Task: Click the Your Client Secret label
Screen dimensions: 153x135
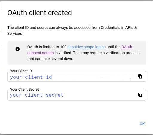Action: coord(25,90)
